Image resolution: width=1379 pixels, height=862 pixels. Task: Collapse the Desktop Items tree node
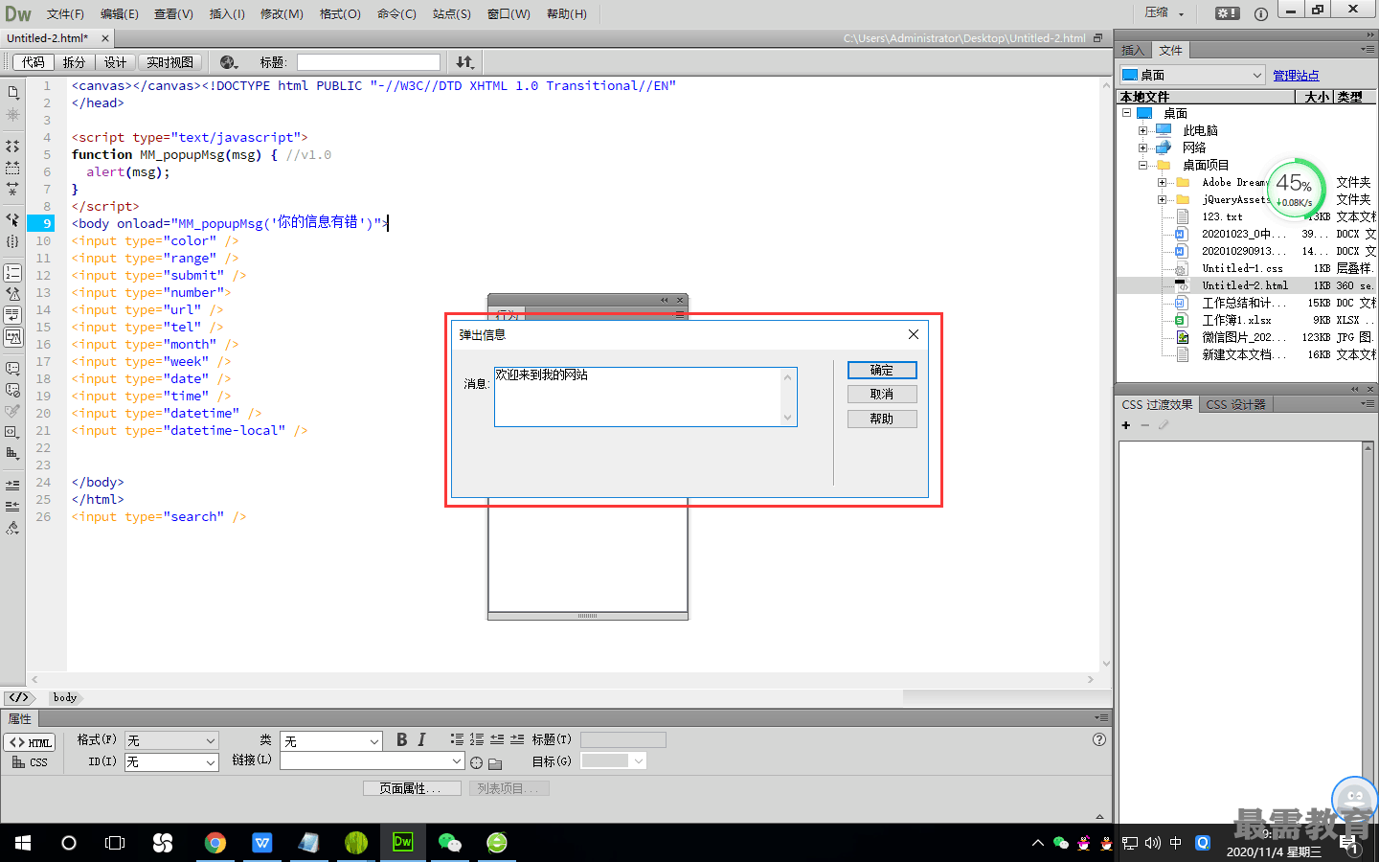[x=1142, y=165]
